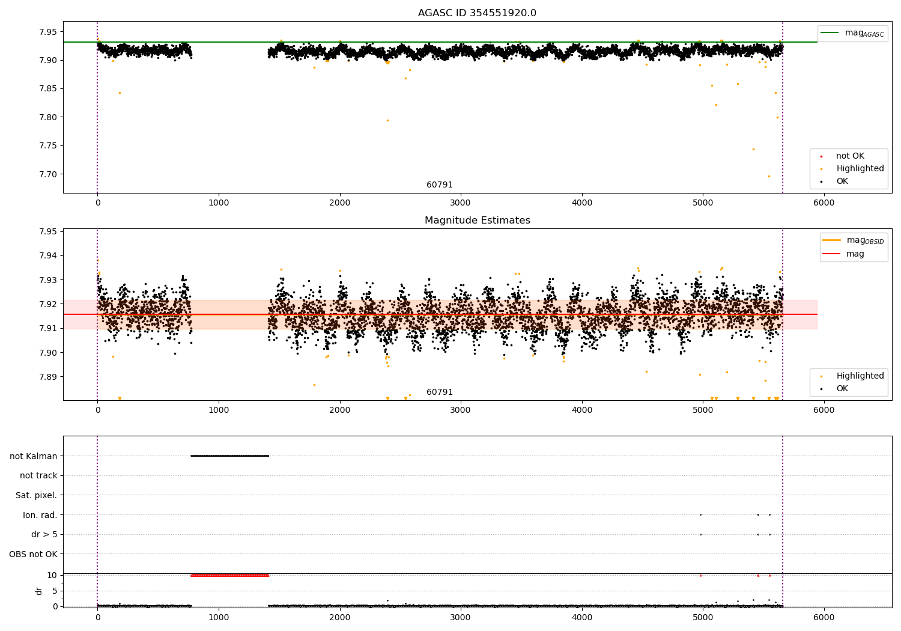Click the 'dr' axis label in the bottom plot
The width and height of the screenshot is (901, 631).
(39, 591)
